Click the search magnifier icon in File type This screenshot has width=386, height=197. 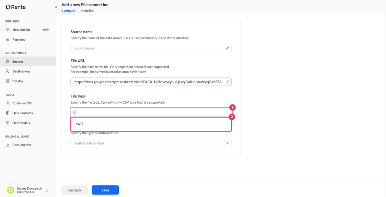pos(75,112)
